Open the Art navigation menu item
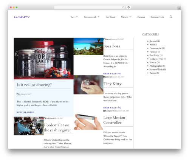Screen dimensions: 189x160 point(73,17)
